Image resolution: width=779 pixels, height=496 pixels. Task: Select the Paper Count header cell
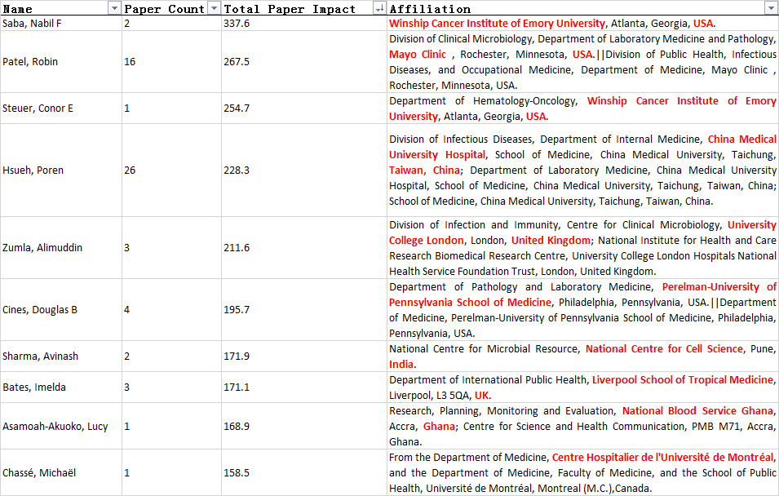171,8
